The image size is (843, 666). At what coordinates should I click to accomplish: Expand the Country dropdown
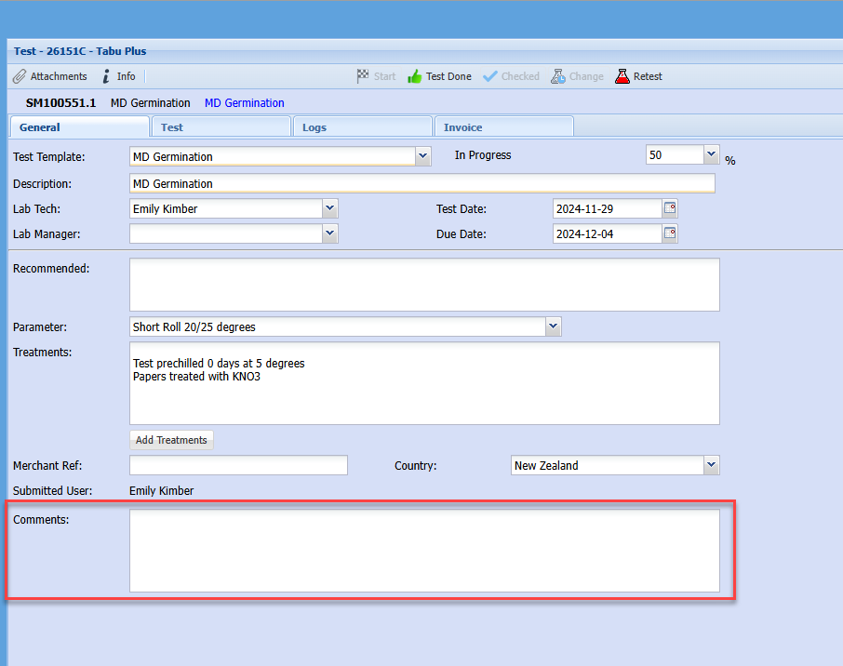tap(711, 465)
